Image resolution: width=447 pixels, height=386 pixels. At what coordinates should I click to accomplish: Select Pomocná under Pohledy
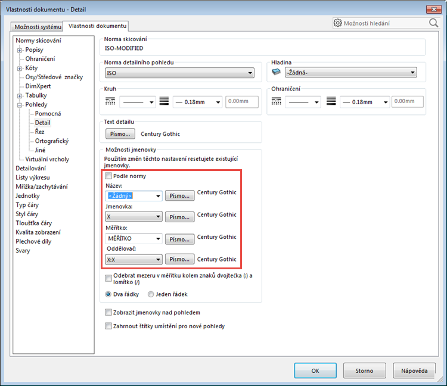coord(48,113)
